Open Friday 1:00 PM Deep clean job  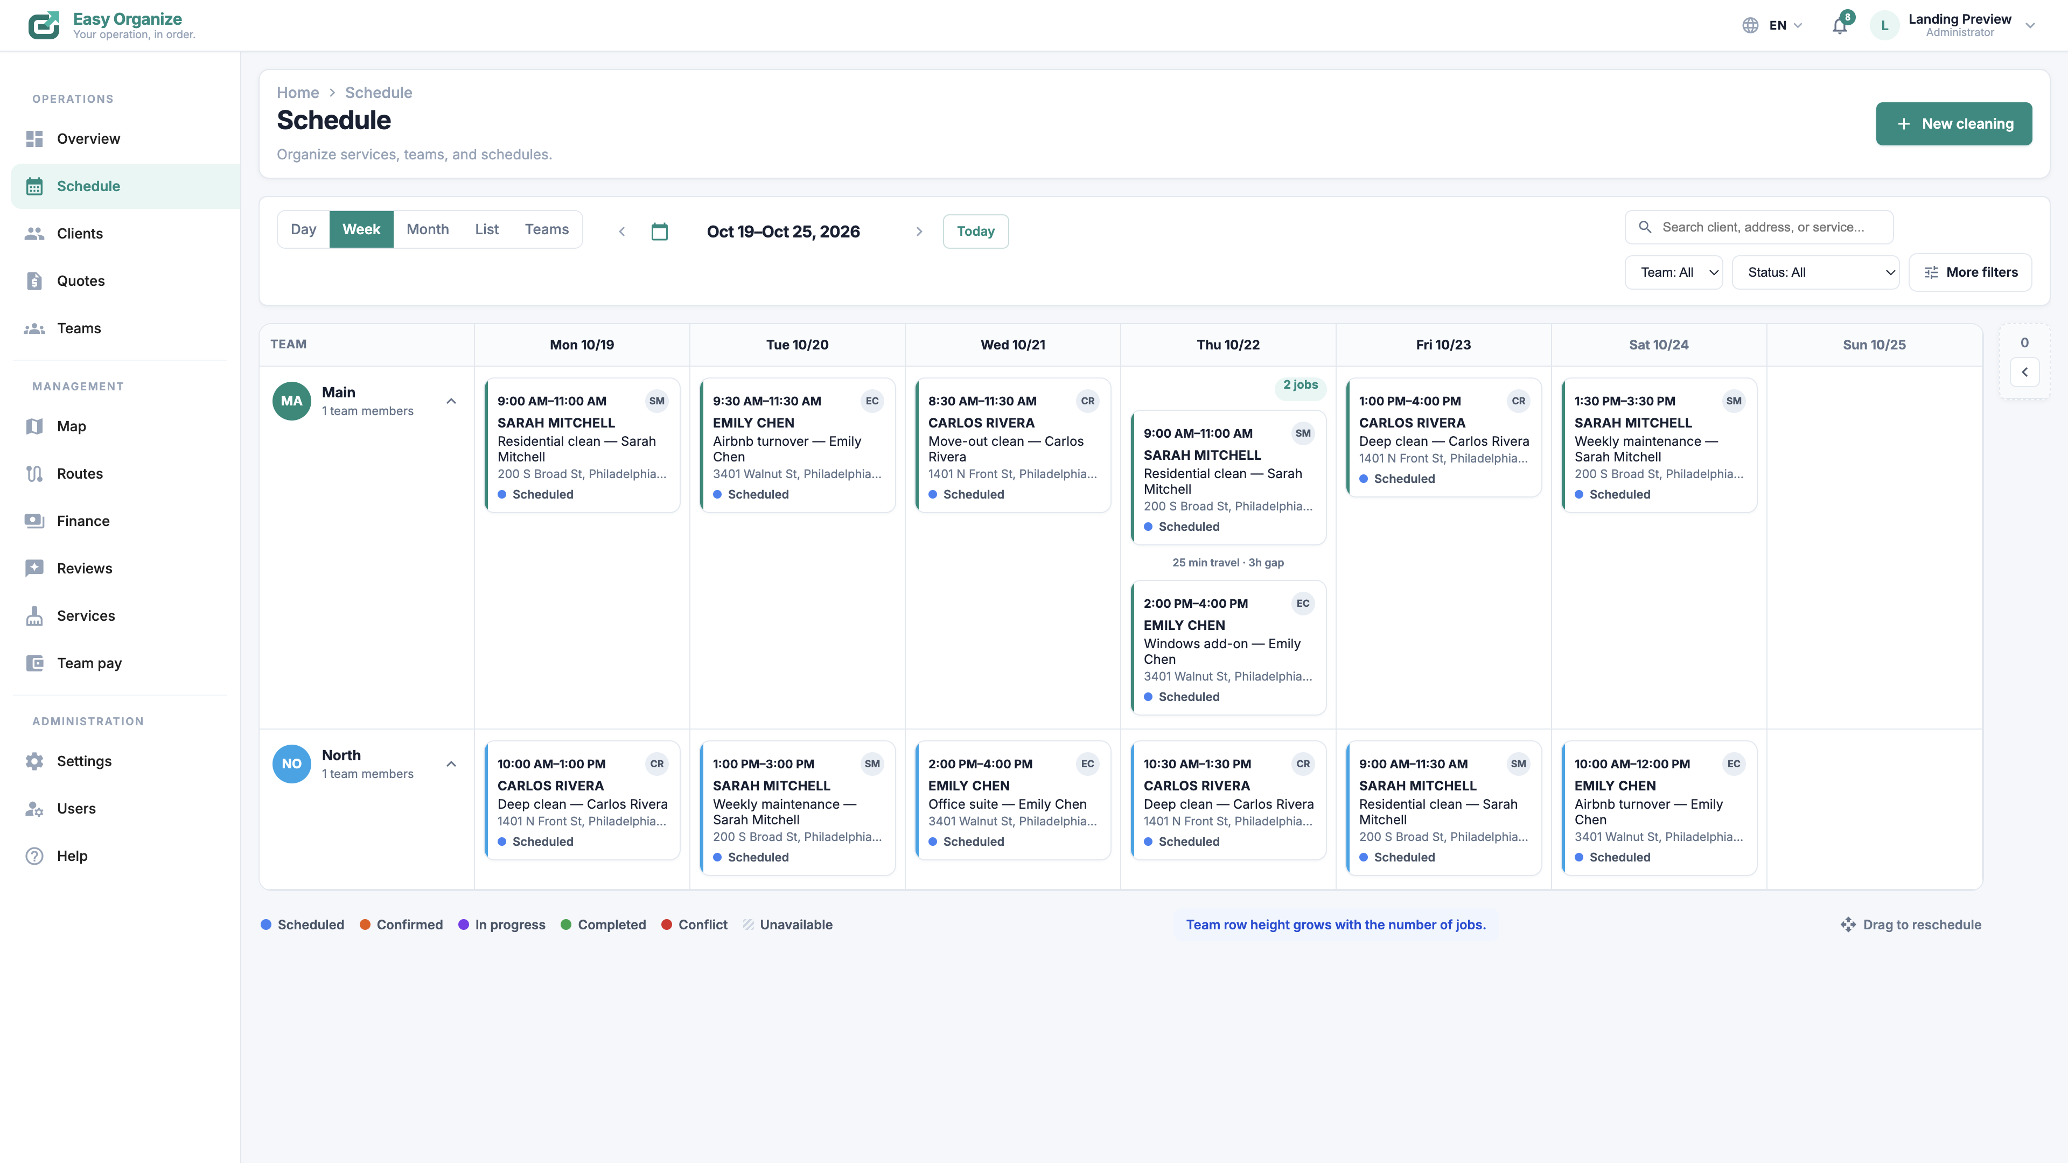[1443, 437]
